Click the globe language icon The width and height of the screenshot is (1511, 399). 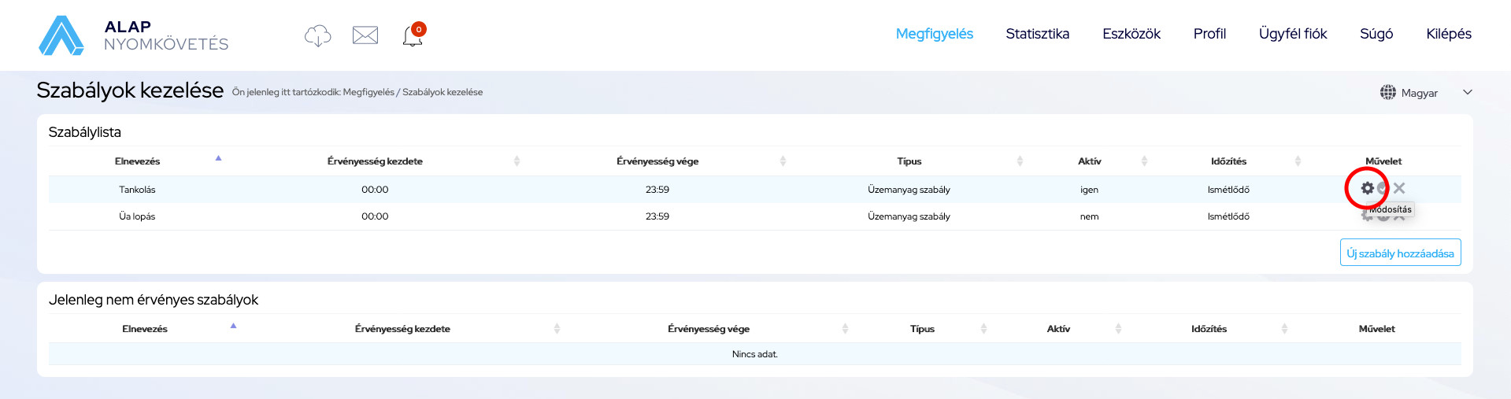[1387, 92]
